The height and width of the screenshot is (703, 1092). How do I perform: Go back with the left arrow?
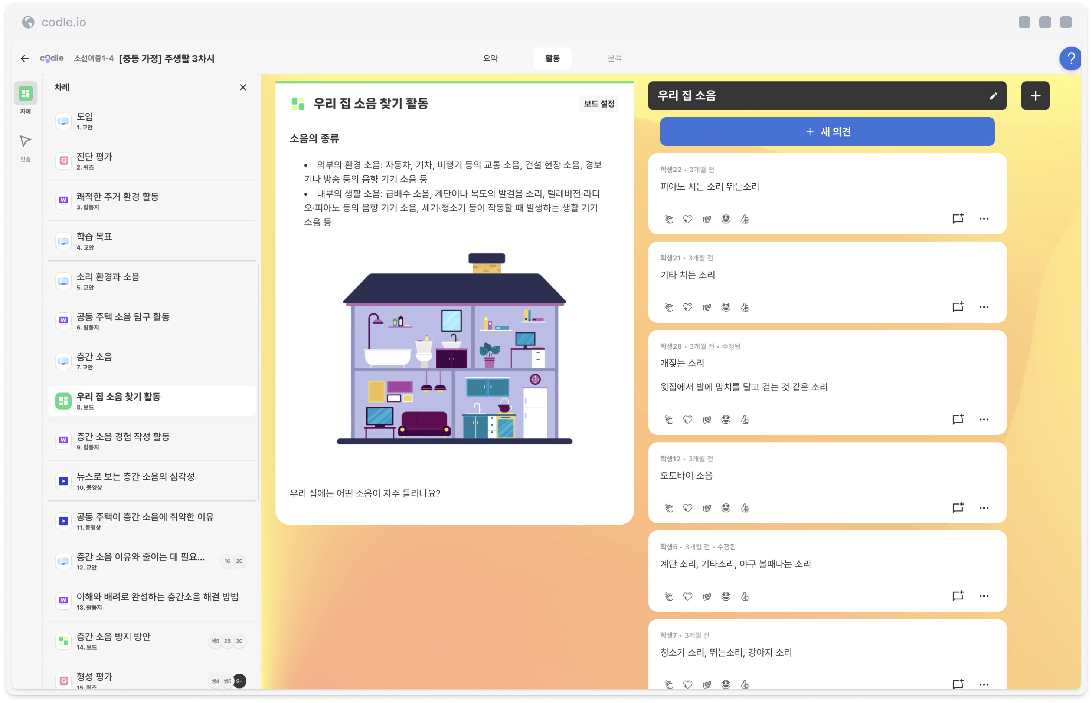click(x=24, y=59)
